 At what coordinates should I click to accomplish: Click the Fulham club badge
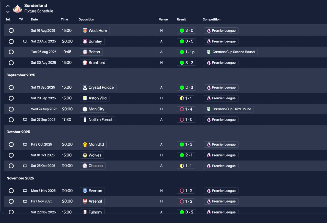point(85,212)
